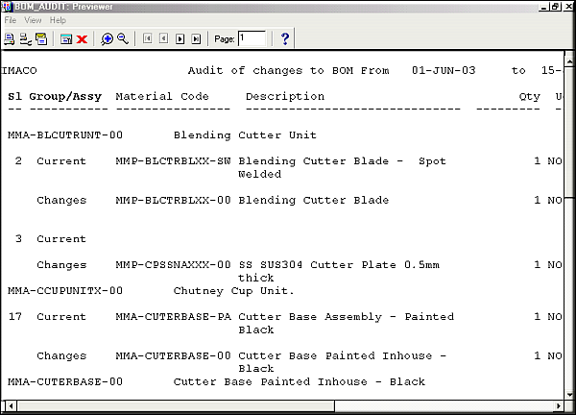This screenshot has height=415, width=576.
Task: Minimize the BOM_AUDIT Previewer window
Action: click(541, 7)
